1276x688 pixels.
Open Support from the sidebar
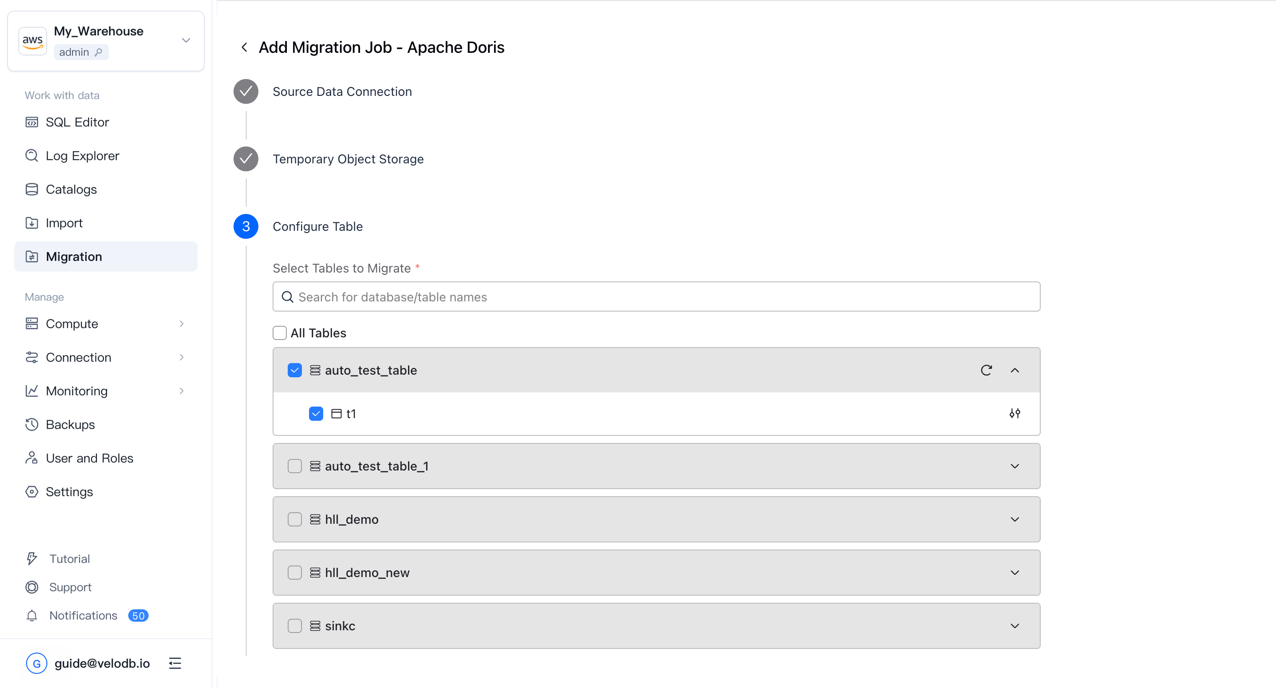pos(70,587)
